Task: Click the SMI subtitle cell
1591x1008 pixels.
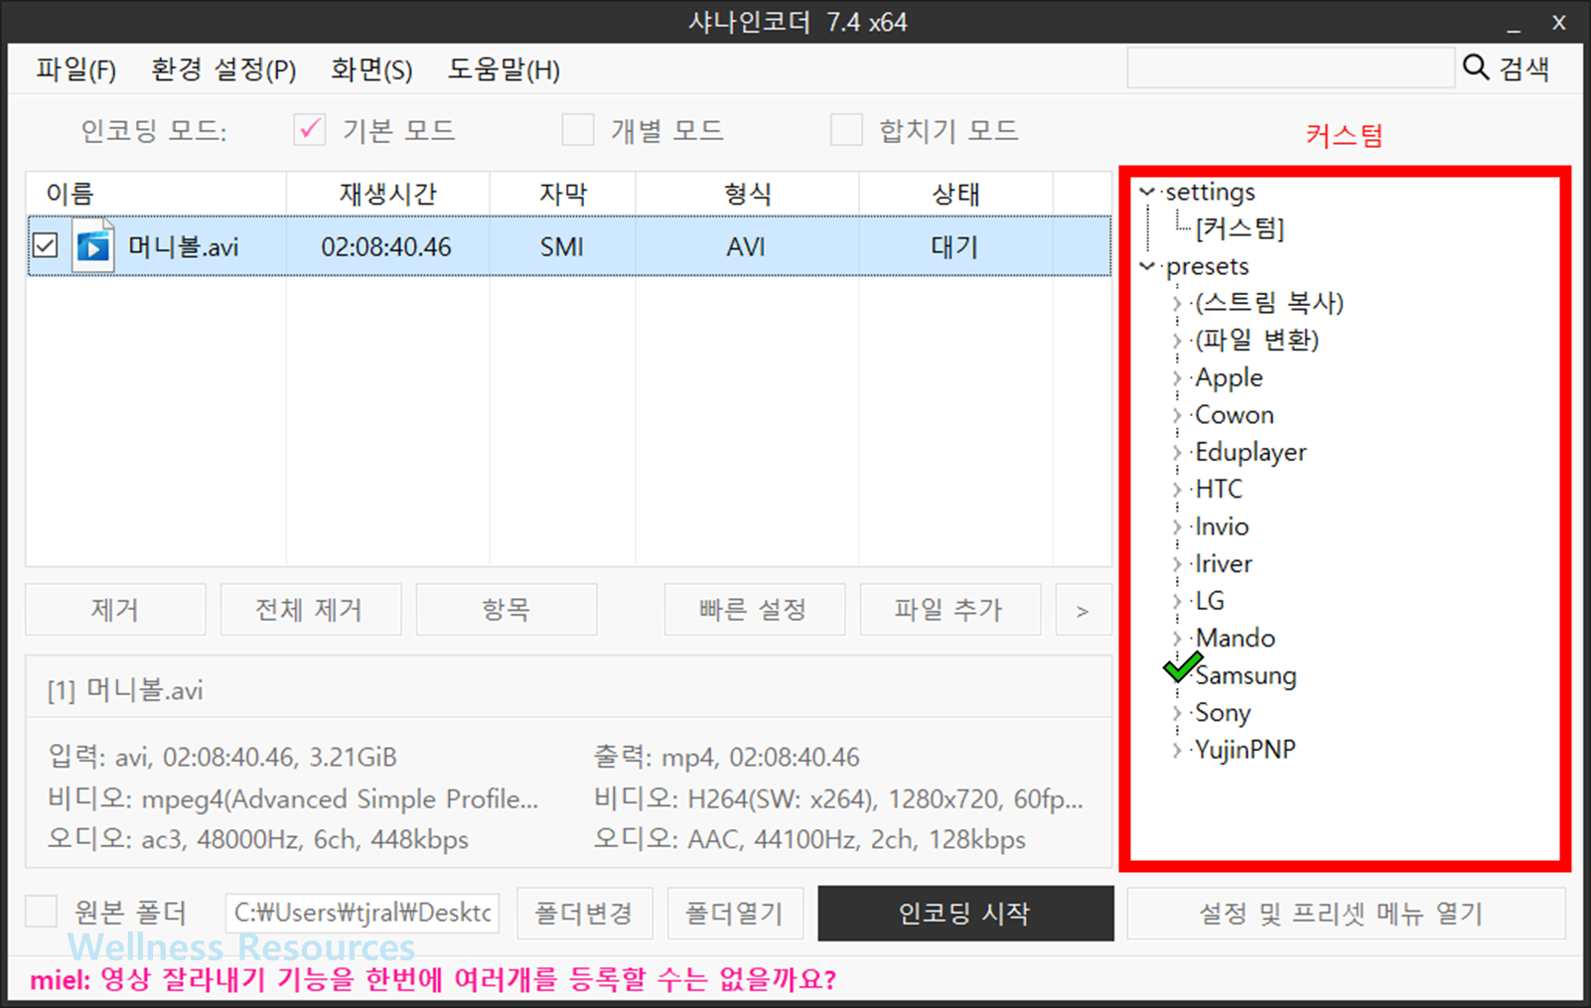Action: click(562, 246)
